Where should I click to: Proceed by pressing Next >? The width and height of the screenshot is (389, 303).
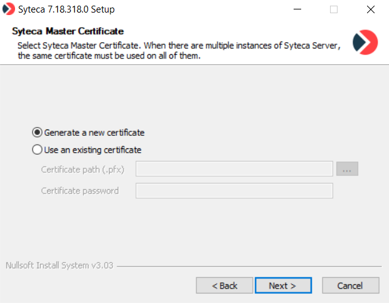[283, 285]
